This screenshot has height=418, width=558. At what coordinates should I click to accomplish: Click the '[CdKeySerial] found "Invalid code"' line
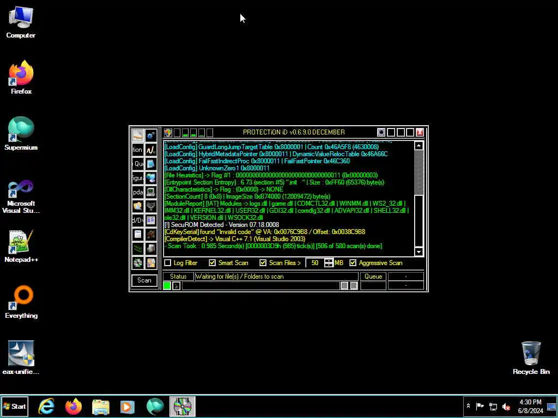265,232
